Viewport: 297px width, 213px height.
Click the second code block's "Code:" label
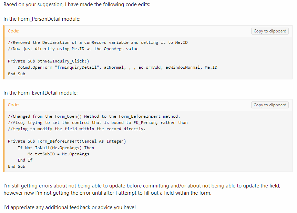click(13, 105)
